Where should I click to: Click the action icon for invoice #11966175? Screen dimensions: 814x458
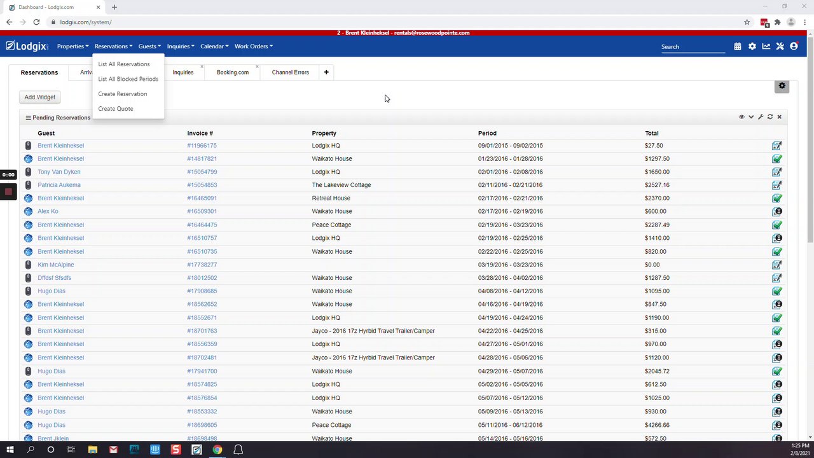pyautogui.click(x=776, y=146)
